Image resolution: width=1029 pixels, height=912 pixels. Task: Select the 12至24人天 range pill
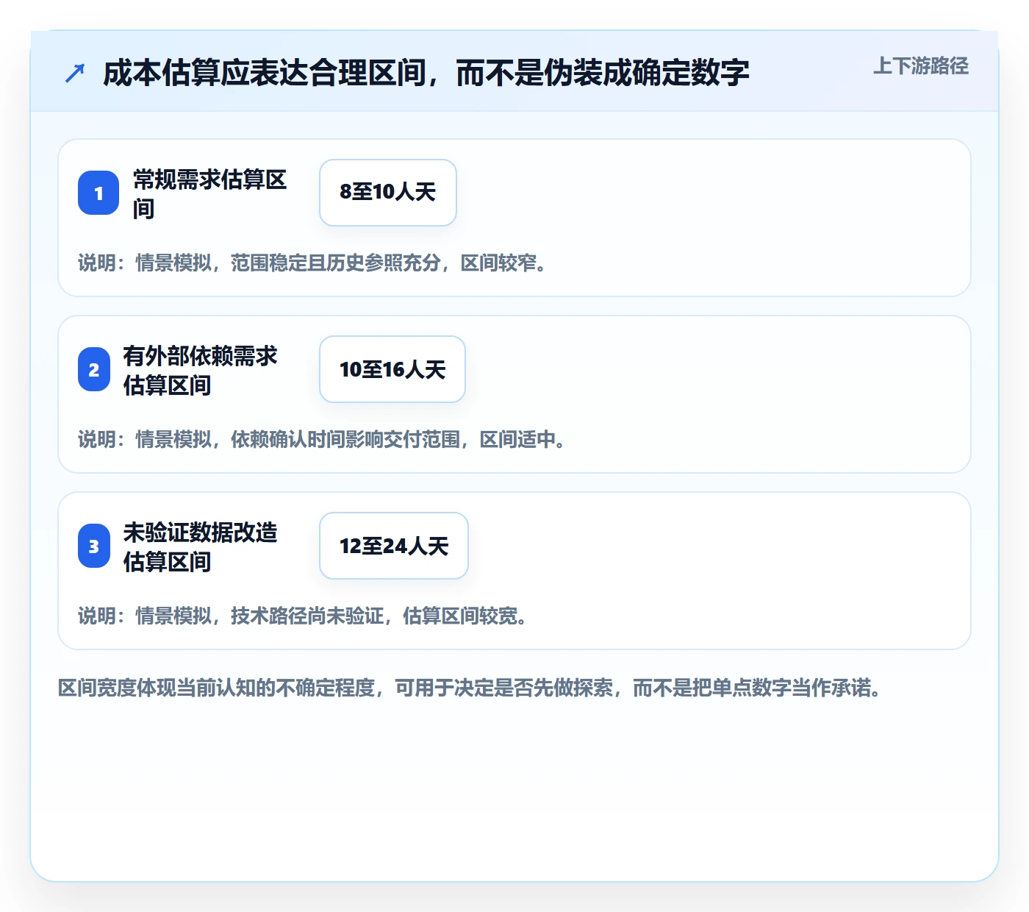click(394, 546)
